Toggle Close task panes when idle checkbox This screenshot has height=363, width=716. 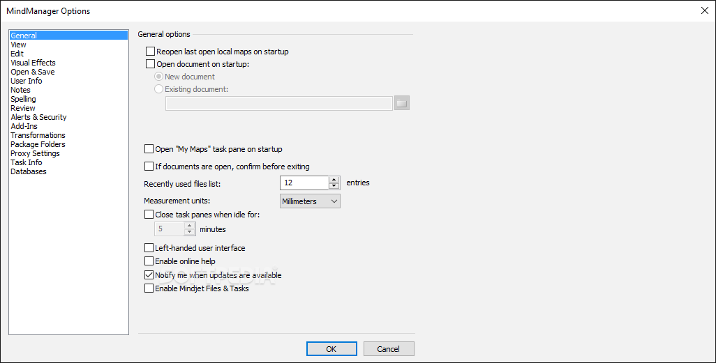pos(149,214)
